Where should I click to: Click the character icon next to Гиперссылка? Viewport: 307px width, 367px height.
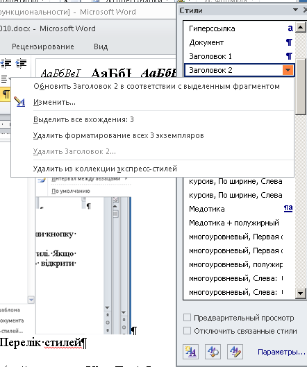(x=290, y=28)
